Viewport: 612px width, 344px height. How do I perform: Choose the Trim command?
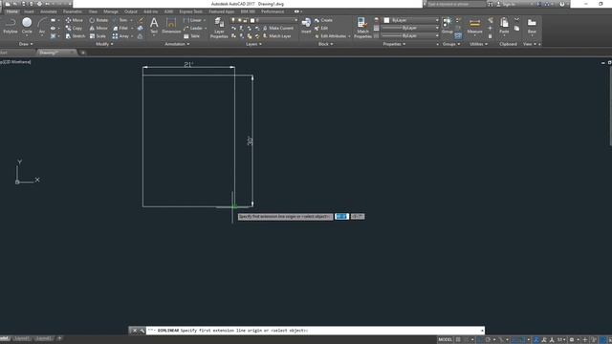click(x=120, y=20)
